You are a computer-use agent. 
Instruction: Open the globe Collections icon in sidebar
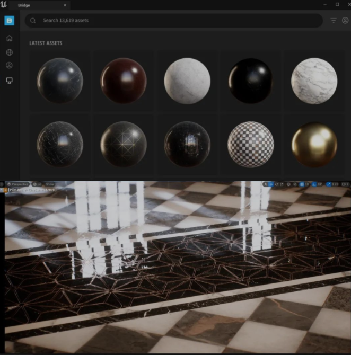tap(9, 52)
